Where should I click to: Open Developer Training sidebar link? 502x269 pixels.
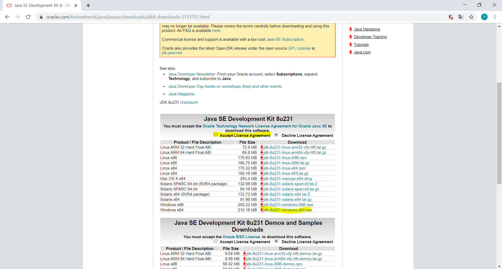click(370, 37)
